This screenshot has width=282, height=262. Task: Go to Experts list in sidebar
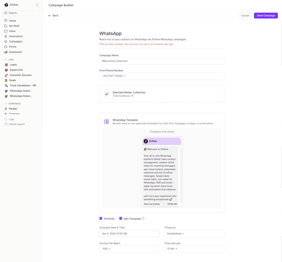click(16, 70)
